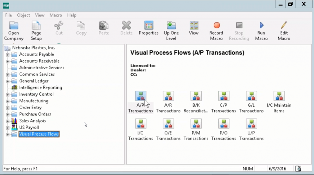Select the G/L Transactions flow icon
This screenshot has height=175, width=314.
[251, 96]
